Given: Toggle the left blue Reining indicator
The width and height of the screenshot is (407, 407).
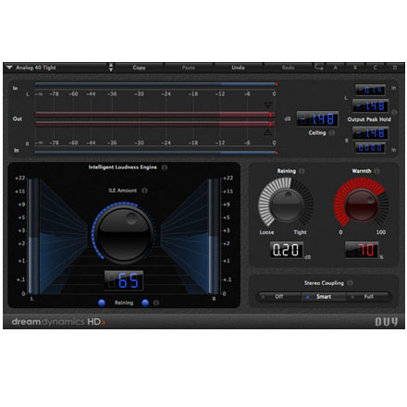Looking at the screenshot, I should 101,302.
